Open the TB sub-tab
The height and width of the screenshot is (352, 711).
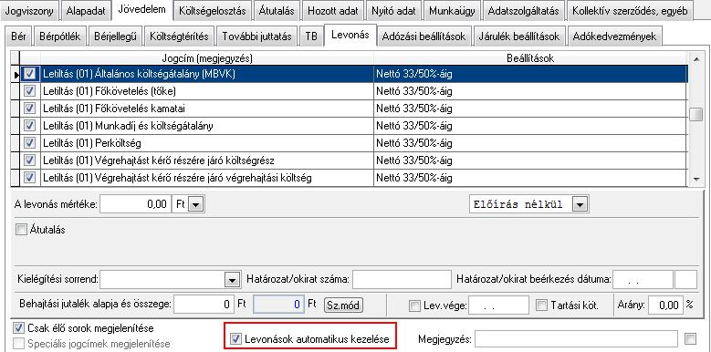pyautogui.click(x=311, y=37)
